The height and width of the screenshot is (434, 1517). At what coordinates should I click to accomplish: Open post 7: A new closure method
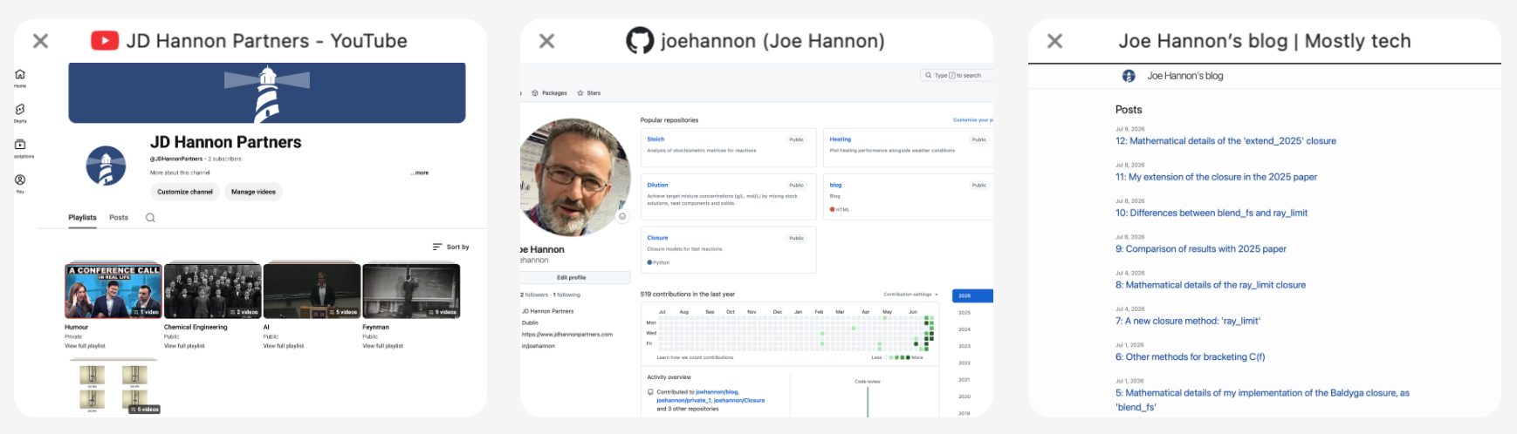click(1188, 321)
